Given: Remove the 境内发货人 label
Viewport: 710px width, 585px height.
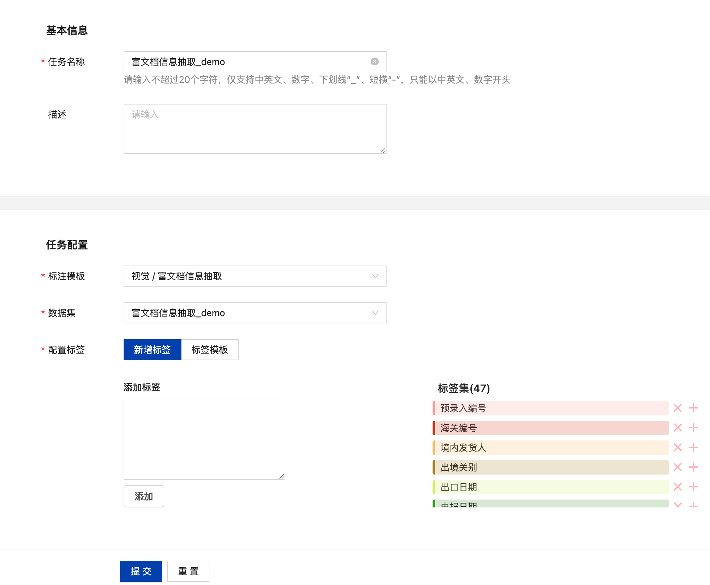Looking at the screenshot, I should 678,448.
